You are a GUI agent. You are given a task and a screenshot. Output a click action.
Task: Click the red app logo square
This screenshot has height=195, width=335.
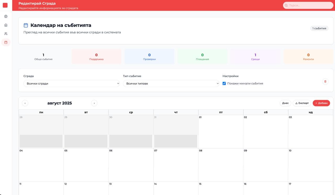[5, 5]
